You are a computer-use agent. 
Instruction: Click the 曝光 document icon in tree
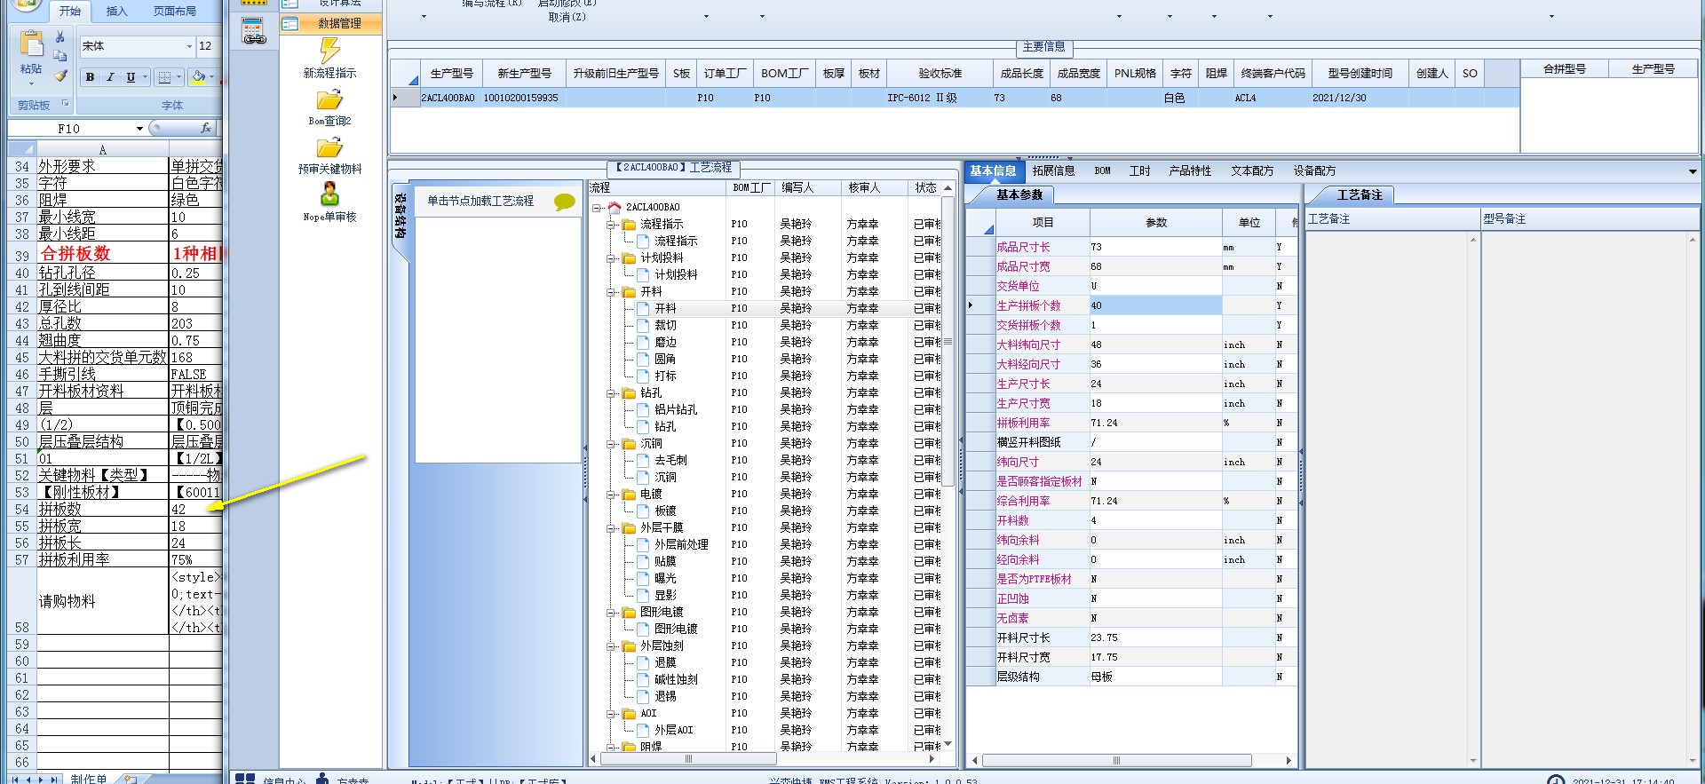[x=643, y=579]
